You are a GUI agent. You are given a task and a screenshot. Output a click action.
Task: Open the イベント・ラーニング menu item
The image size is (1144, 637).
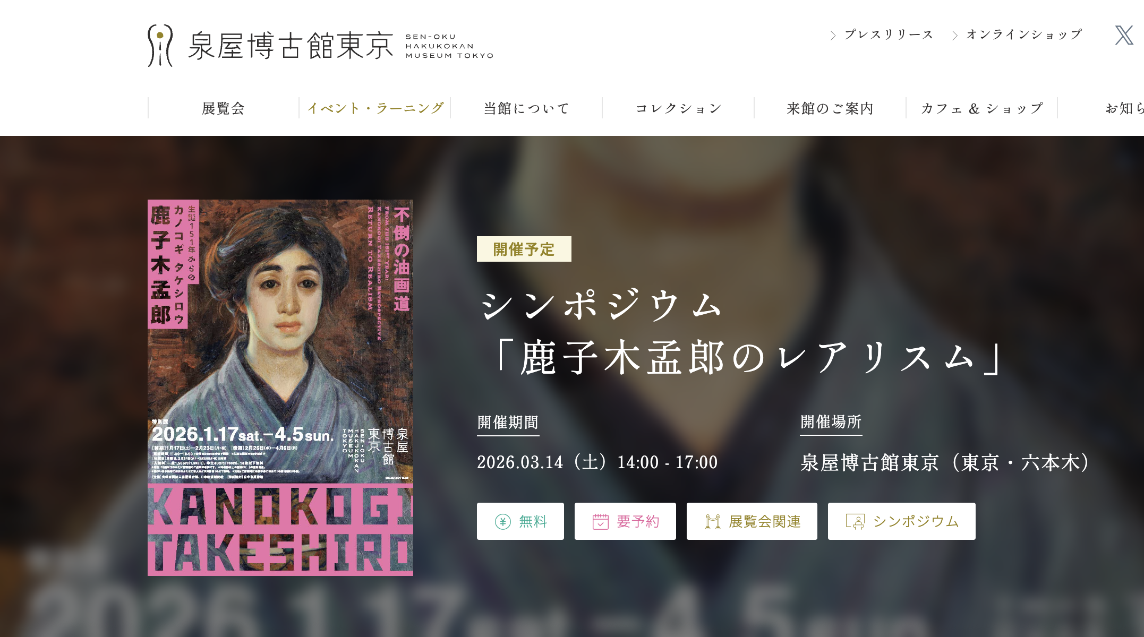click(375, 108)
